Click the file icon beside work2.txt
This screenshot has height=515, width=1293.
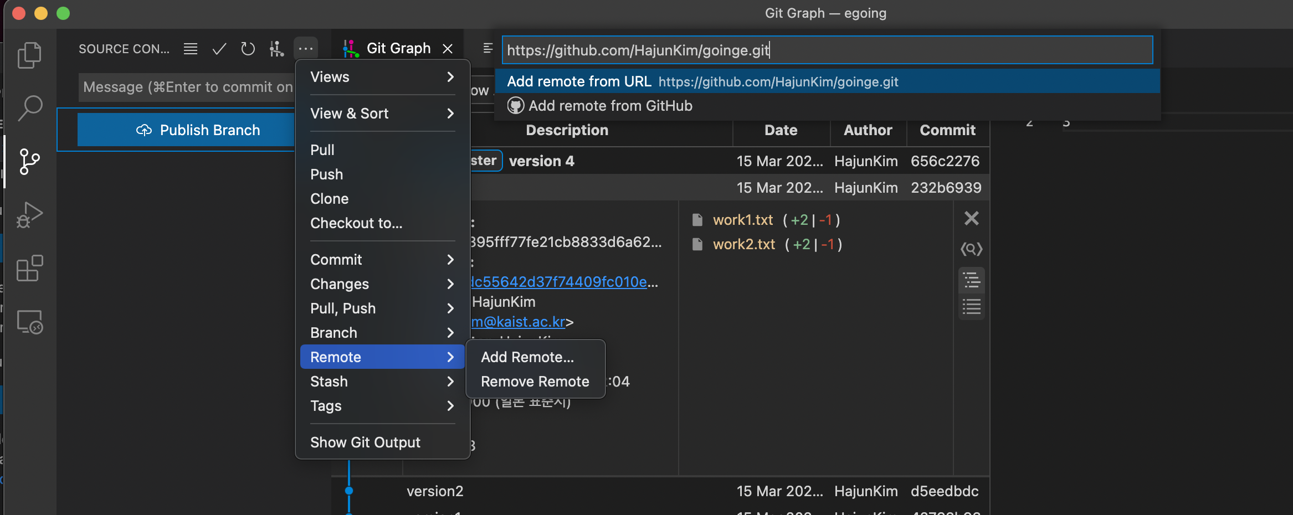[697, 244]
